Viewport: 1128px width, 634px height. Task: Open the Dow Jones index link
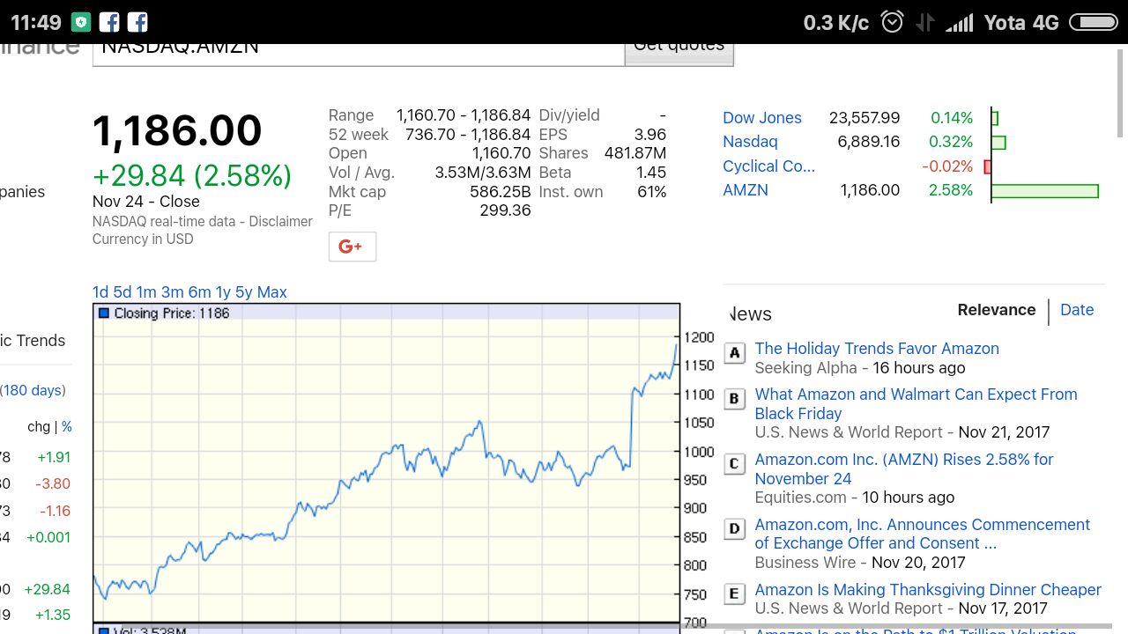point(762,118)
